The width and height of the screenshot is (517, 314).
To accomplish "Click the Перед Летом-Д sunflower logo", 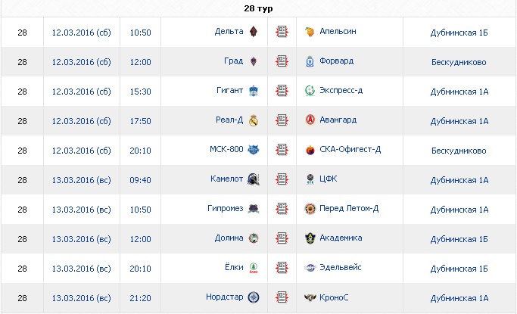I will (310, 209).
